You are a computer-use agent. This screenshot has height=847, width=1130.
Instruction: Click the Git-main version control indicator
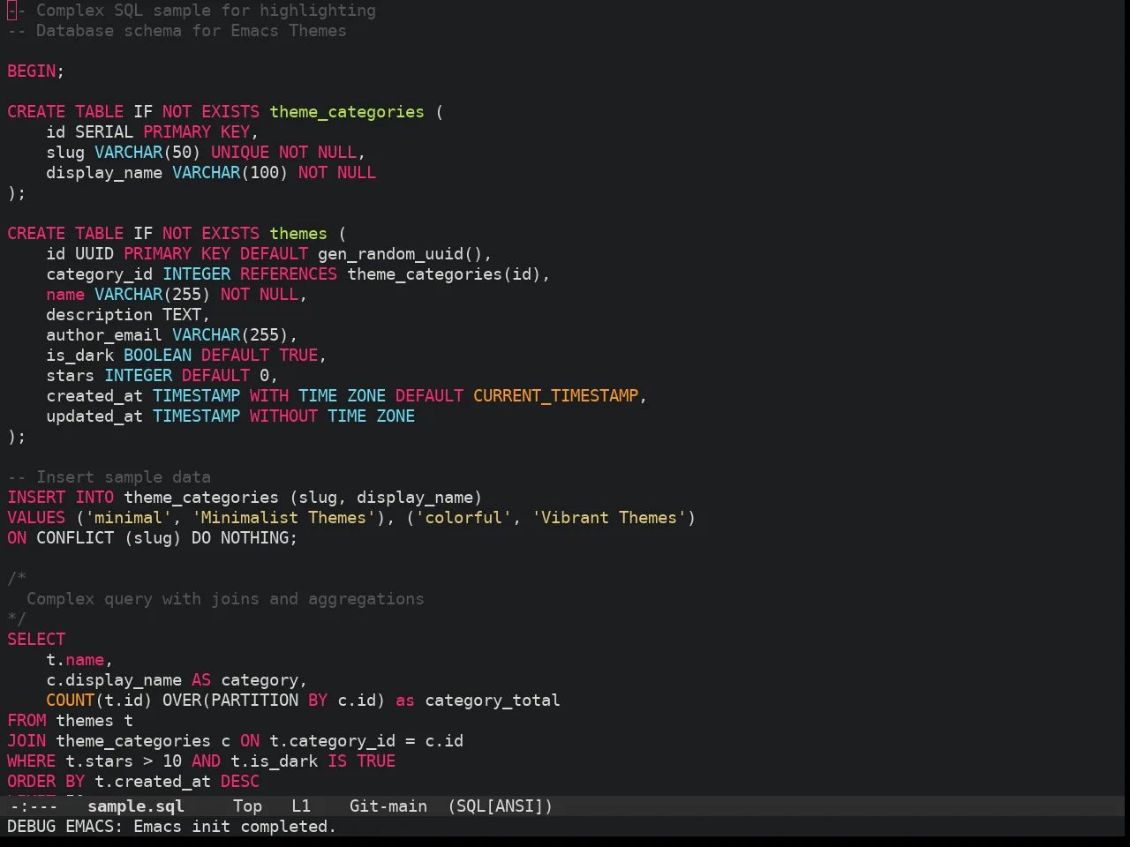click(x=388, y=806)
